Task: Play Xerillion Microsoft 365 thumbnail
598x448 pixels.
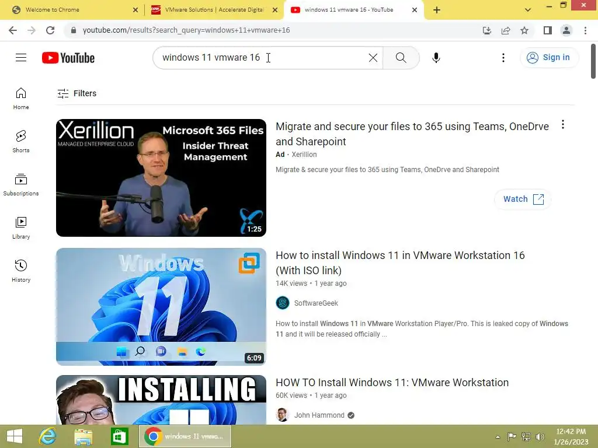Action: [161, 178]
